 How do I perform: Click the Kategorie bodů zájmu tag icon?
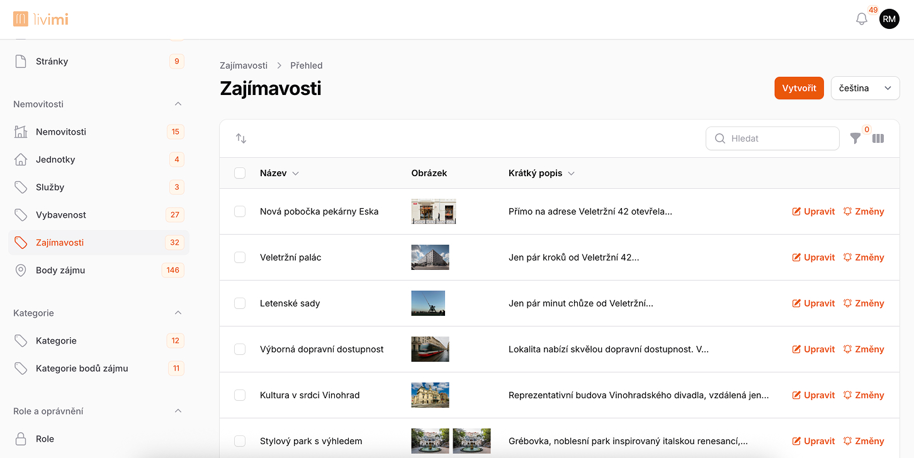click(21, 368)
